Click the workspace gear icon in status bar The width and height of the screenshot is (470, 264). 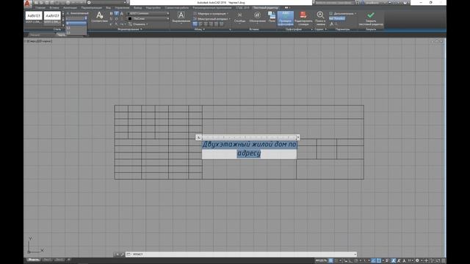click(417, 261)
